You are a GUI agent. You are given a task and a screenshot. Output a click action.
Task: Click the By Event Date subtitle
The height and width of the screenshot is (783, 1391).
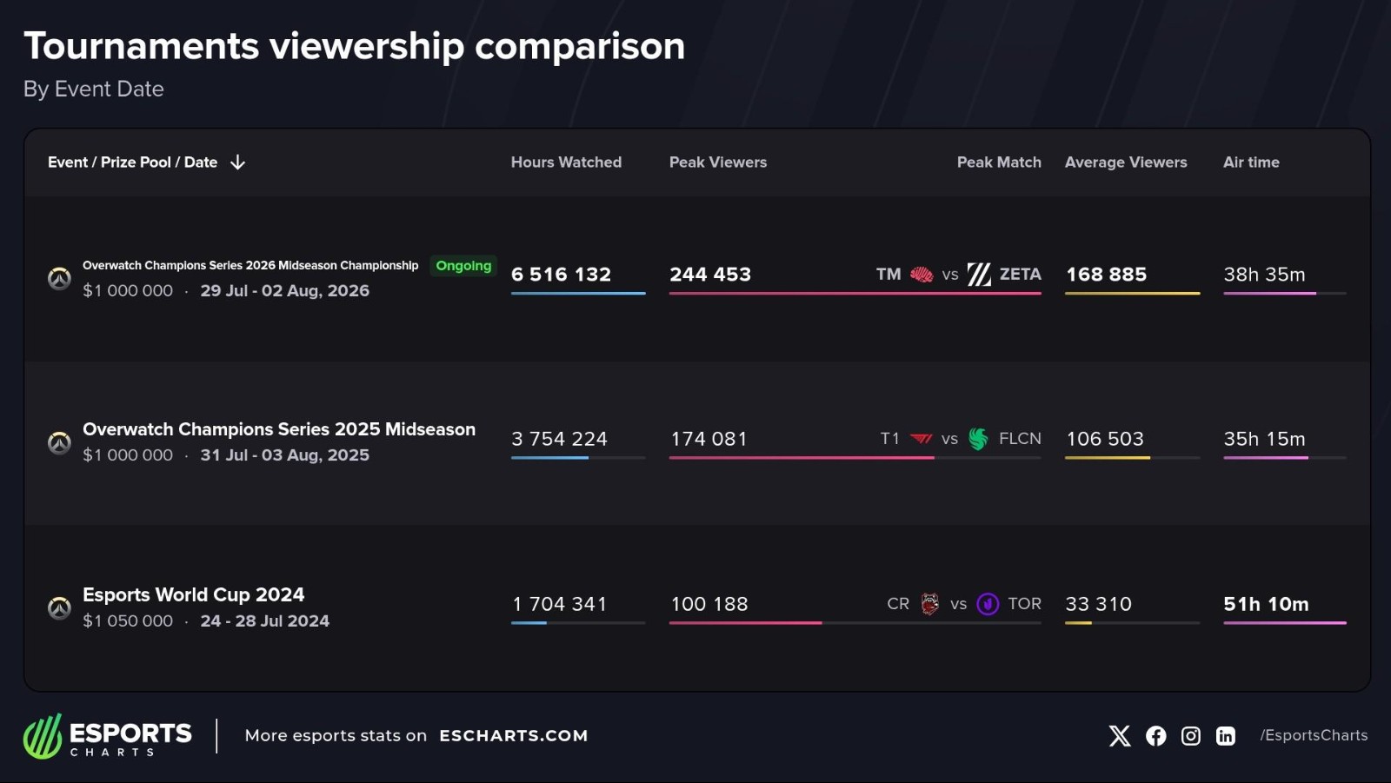[94, 90]
